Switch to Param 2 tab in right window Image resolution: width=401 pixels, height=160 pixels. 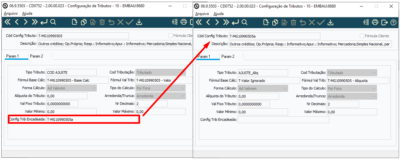tap(228, 56)
